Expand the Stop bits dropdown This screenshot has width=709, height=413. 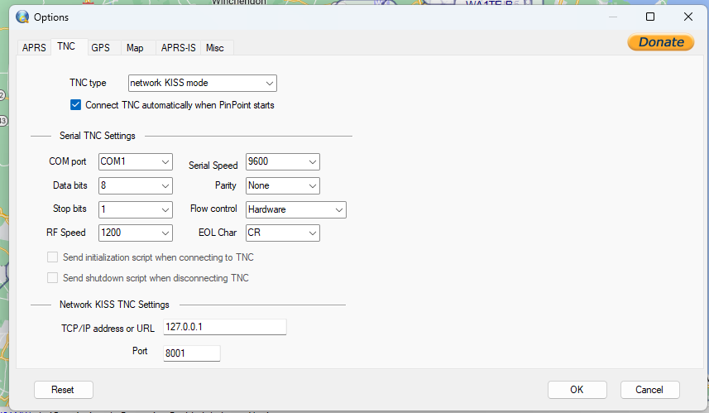(x=135, y=209)
